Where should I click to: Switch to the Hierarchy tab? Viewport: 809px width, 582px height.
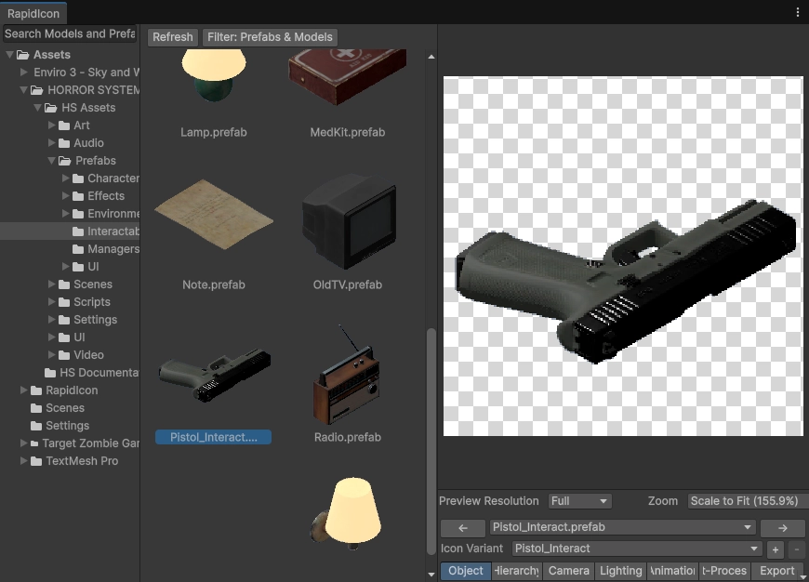516,571
